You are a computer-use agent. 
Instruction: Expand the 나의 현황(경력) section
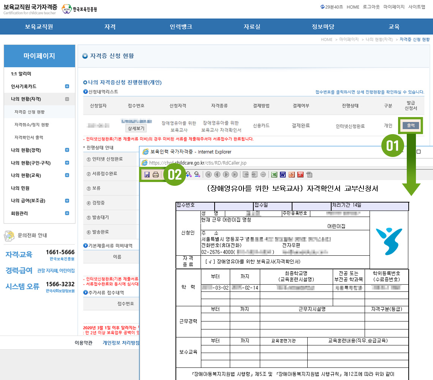(67, 150)
